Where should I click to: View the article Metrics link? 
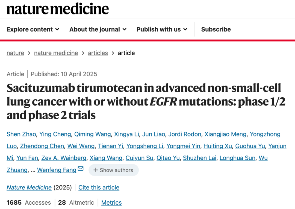pos(111,203)
